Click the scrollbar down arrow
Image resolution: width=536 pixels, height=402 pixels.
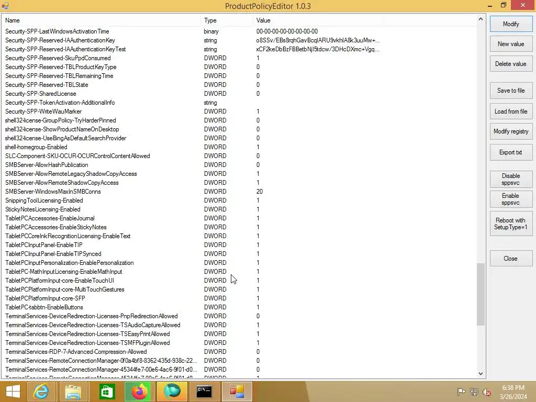pyautogui.click(x=481, y=373)
